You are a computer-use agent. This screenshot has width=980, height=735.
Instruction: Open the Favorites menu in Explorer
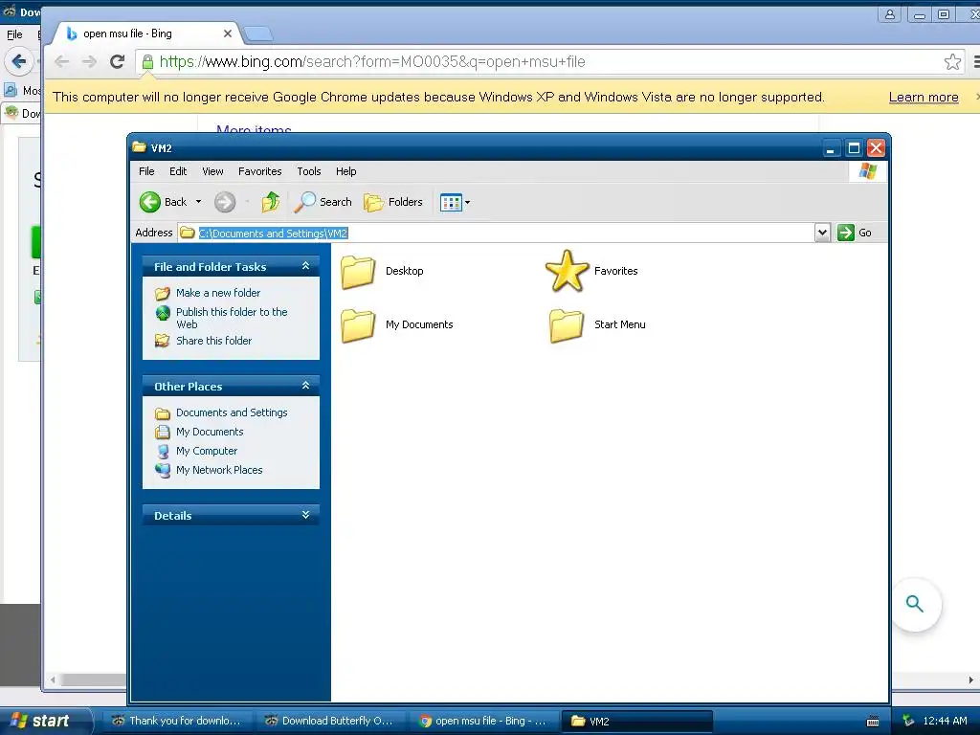coord(260,171)
